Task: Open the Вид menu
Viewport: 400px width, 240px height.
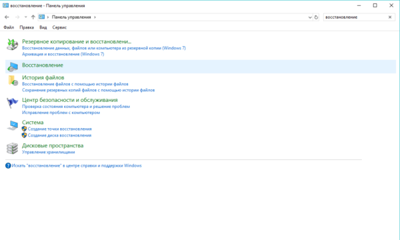Action: coord(43,27)
